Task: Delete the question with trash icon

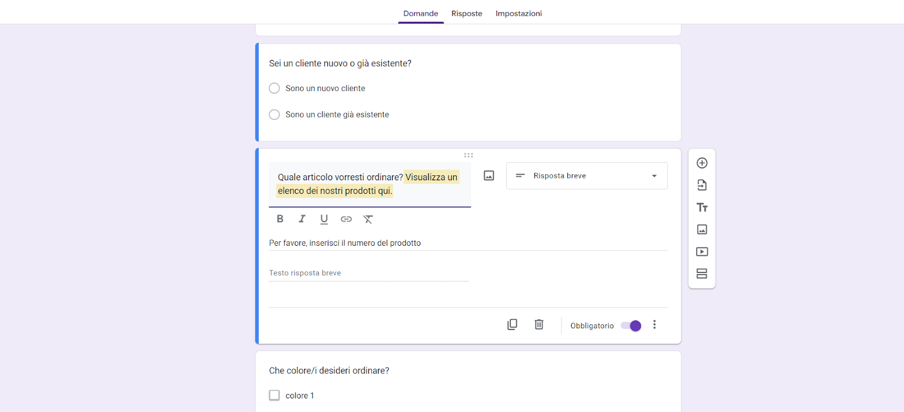Action: pos(539,324)
